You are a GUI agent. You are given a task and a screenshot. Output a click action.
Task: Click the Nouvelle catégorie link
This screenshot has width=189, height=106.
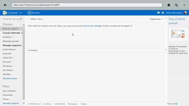coord(11,103)
